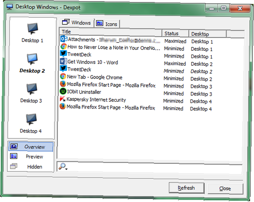254x202 pixels.
Task: Select the 'Get Windows 10 - Word' title
Action: 93,62
